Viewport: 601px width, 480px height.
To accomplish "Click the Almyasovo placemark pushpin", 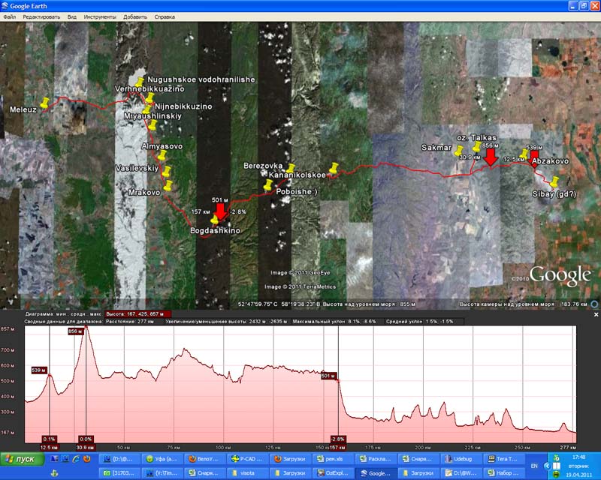I will tap(162, 155).
